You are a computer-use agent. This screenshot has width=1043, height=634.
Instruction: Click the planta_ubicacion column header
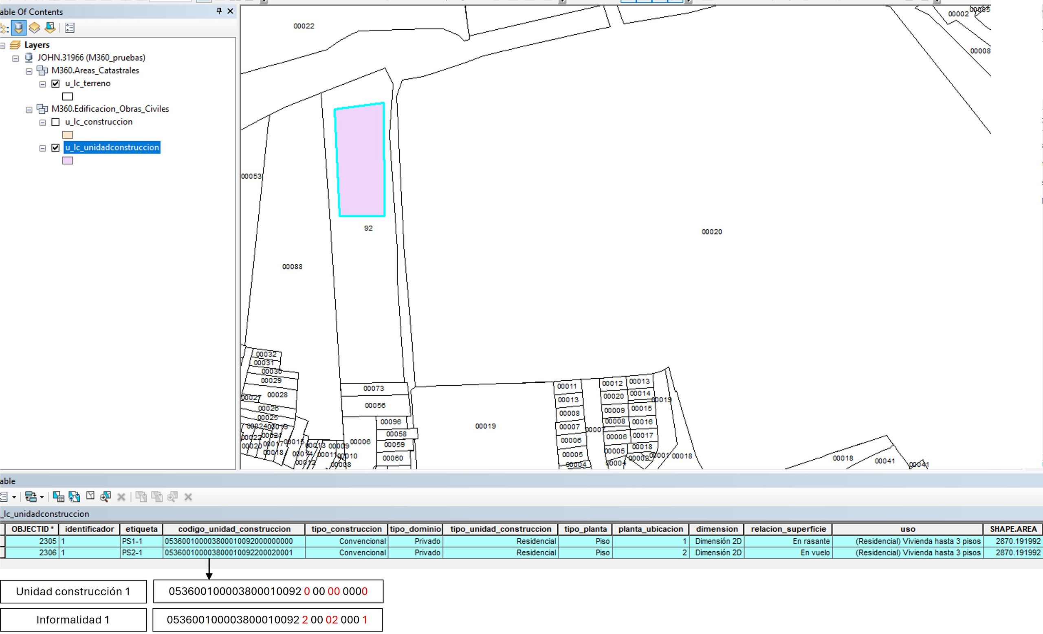pos(651,529)
